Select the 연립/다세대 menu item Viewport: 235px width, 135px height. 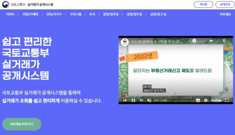click(x=30, y=14)
